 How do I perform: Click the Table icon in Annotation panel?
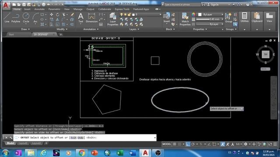(x=101, y=24)
